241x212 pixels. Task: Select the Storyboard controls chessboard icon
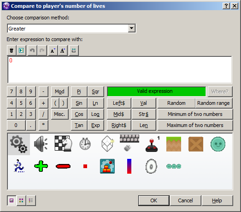pyautogui.click(x=63, y=143)
